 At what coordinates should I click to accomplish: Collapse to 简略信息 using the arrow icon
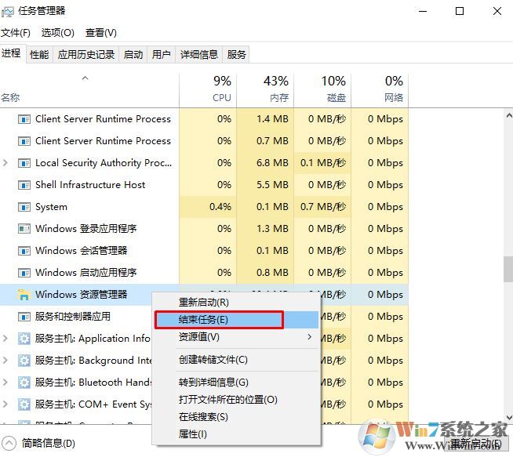[x=9, y=444]
